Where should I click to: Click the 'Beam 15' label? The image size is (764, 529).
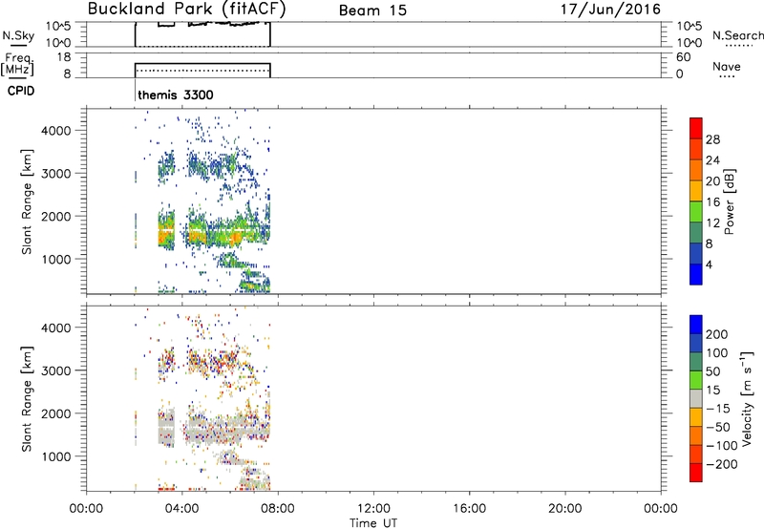(x=372, y=11)
